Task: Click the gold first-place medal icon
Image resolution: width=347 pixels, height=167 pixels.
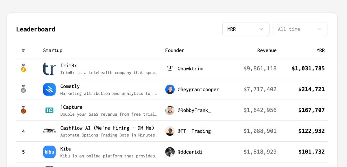Action: click(23, 69)
